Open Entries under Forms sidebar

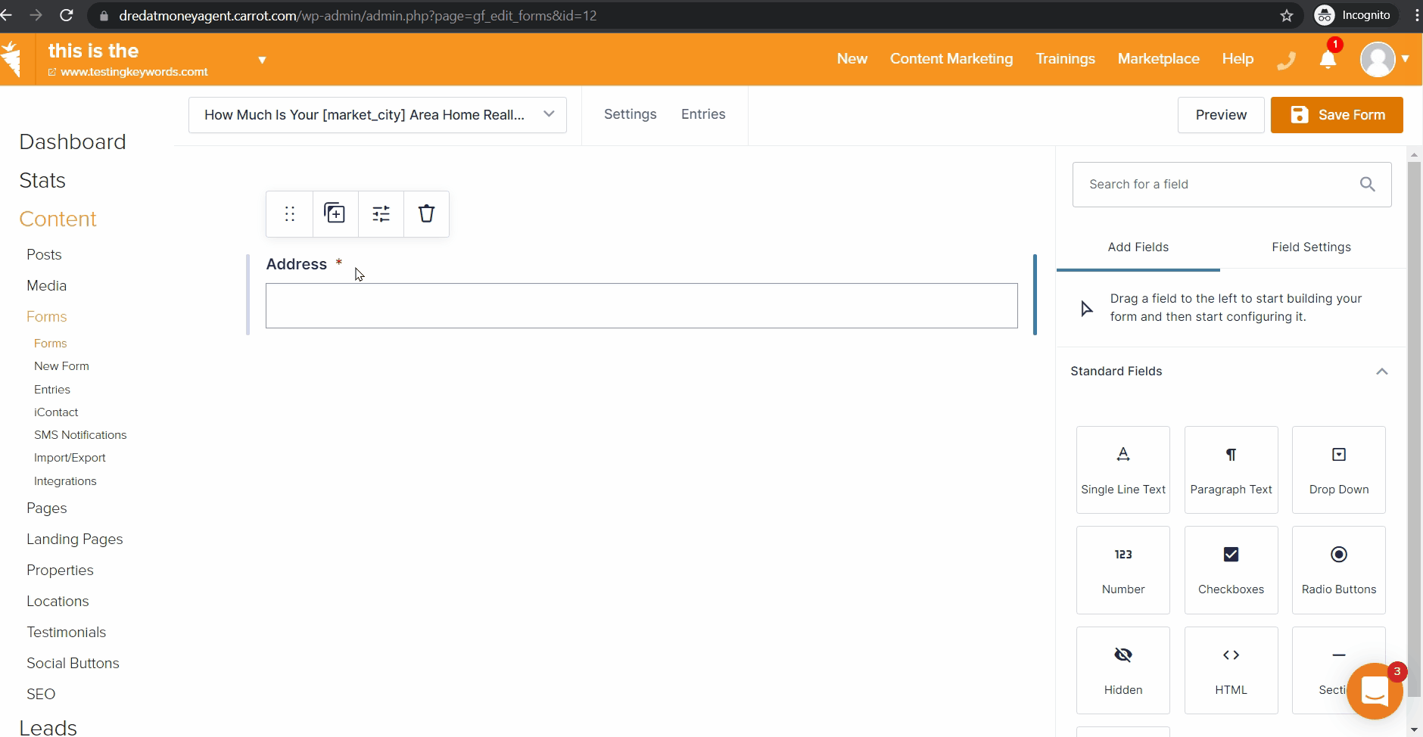click(x=52, y=390)
